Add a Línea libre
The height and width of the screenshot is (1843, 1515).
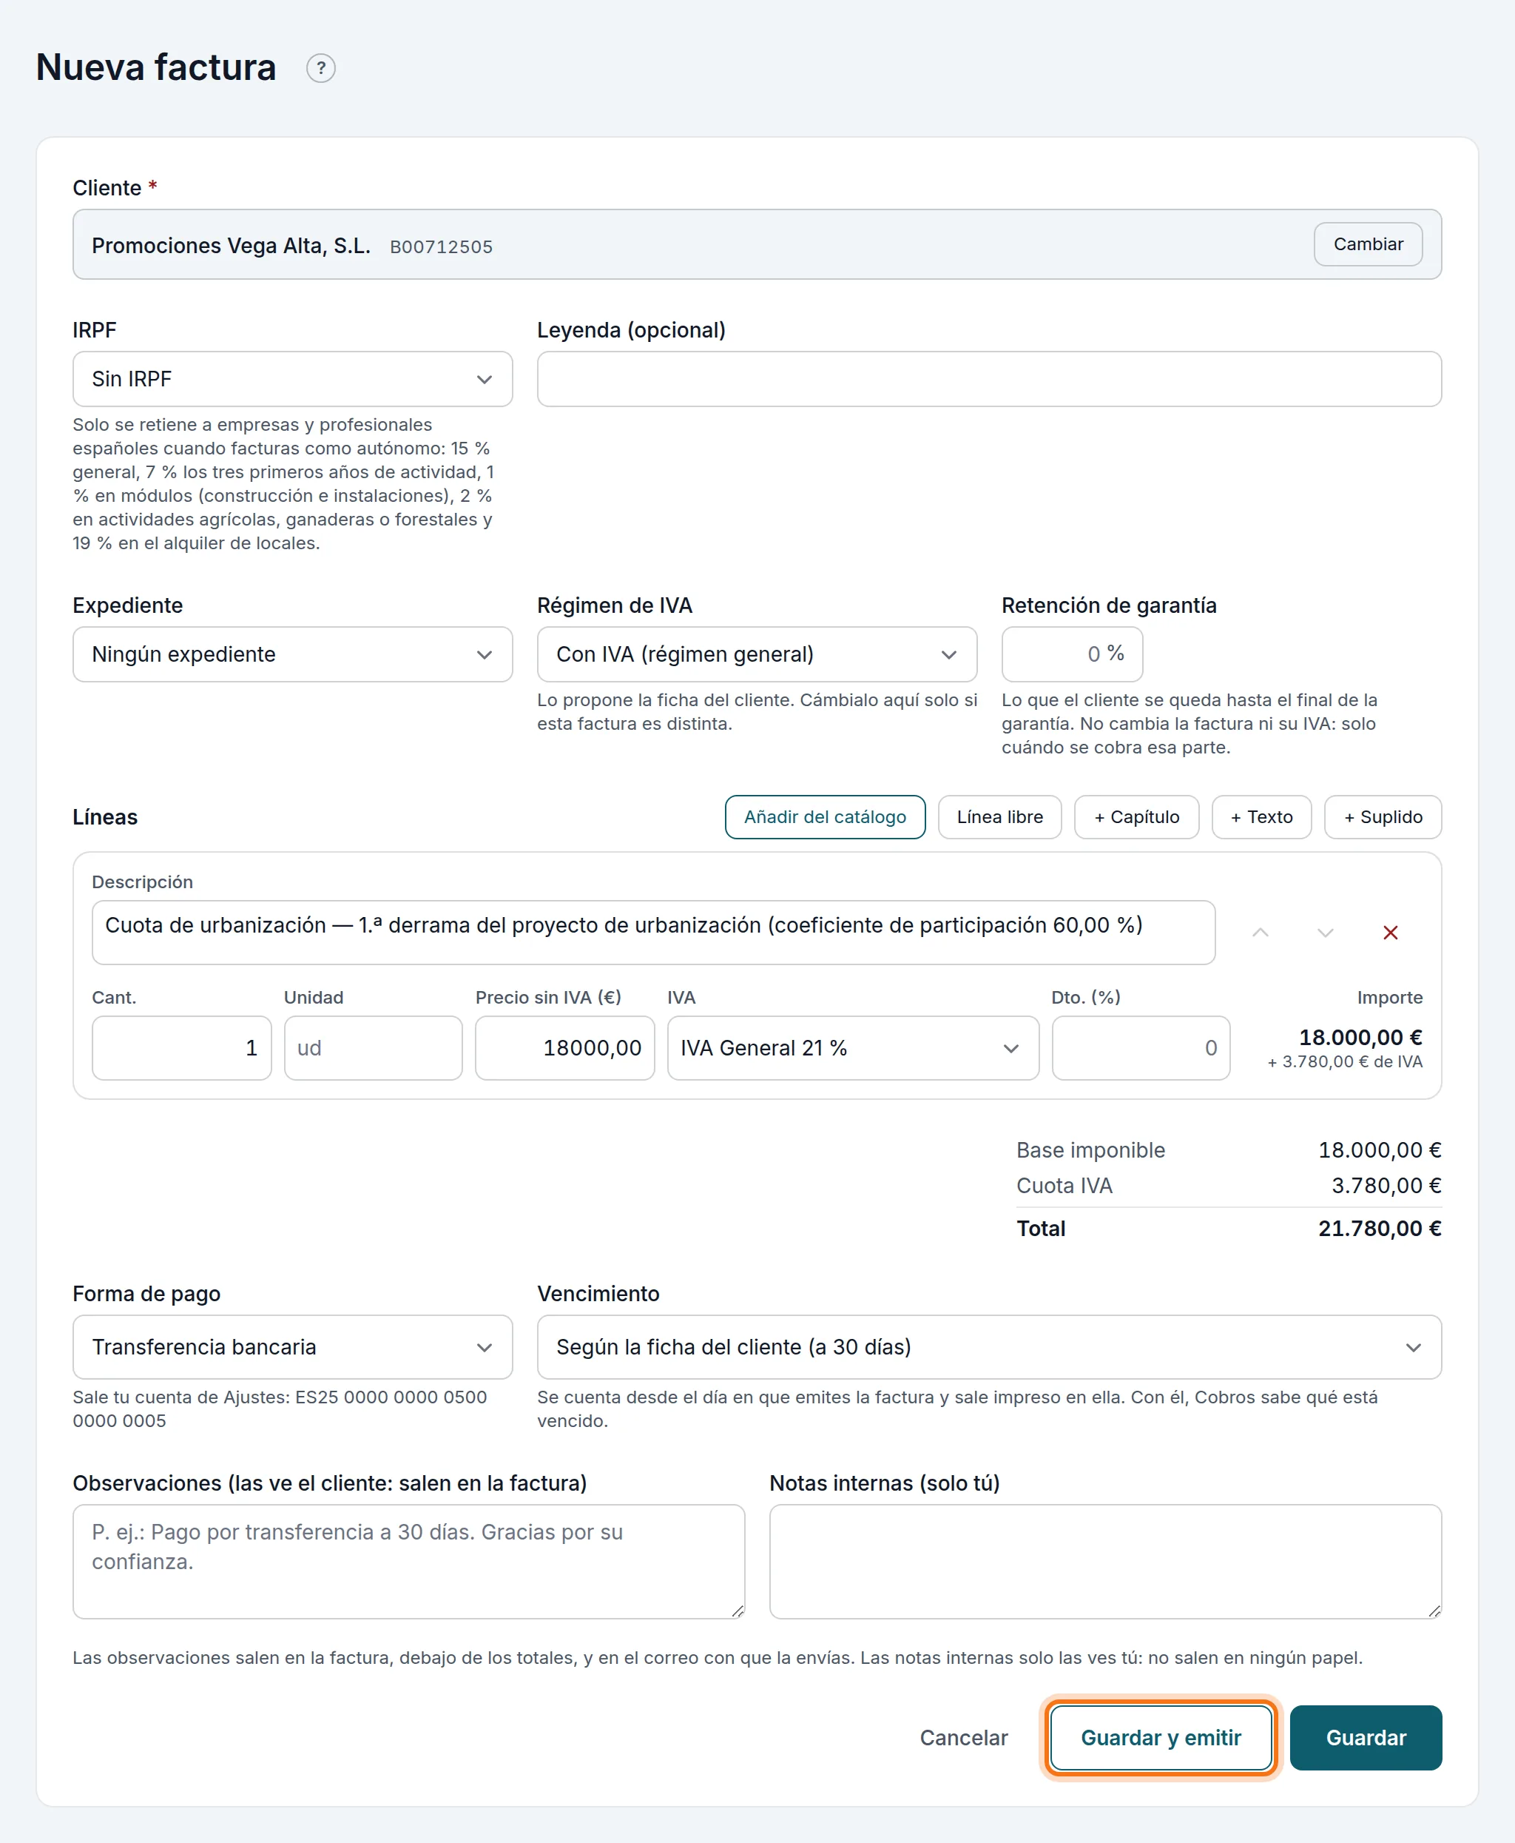point(999,817)
